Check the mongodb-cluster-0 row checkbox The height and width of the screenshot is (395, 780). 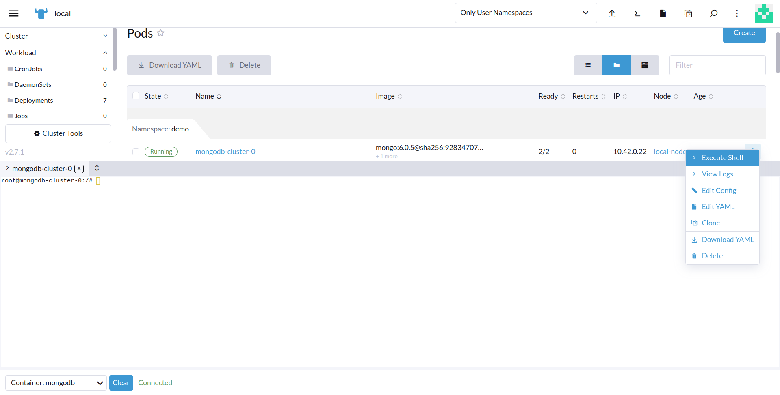(136, 152)
